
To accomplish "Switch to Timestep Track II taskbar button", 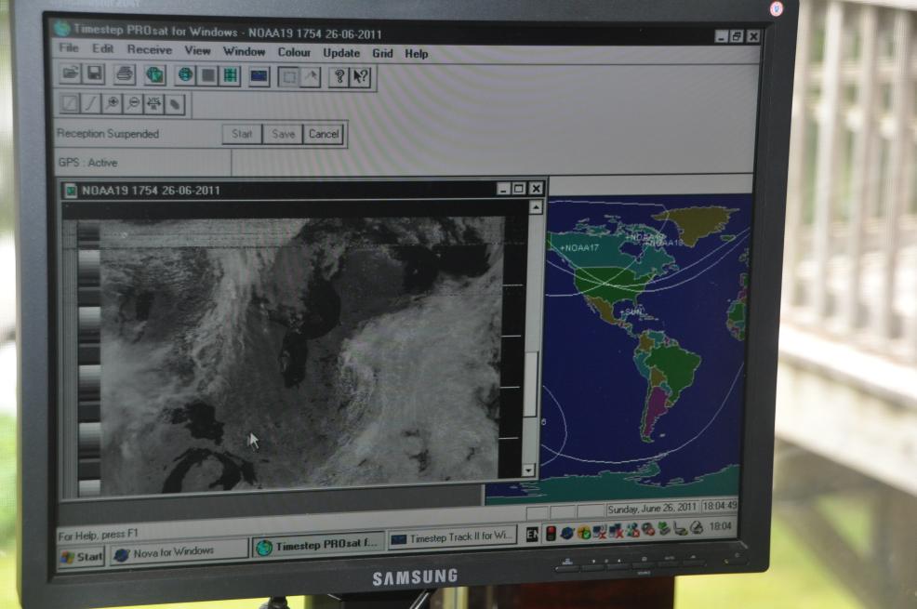I will [x=452, y=538].
